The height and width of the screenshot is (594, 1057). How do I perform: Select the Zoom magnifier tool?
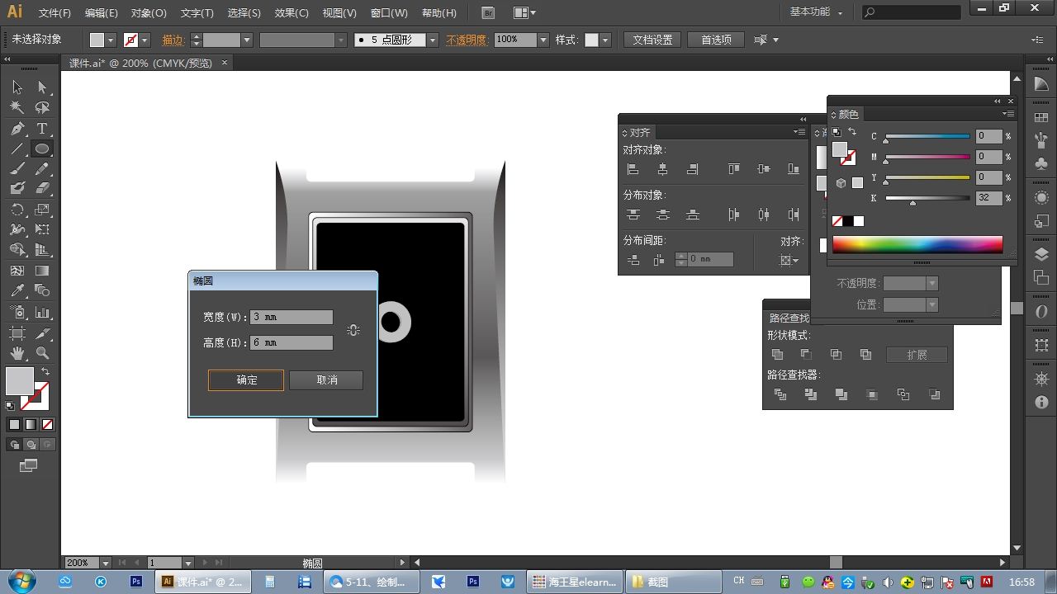pyautogui.click(x=42, y=353)
